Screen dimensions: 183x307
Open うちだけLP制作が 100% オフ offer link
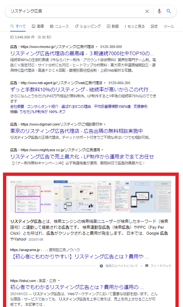pos(42,112)
